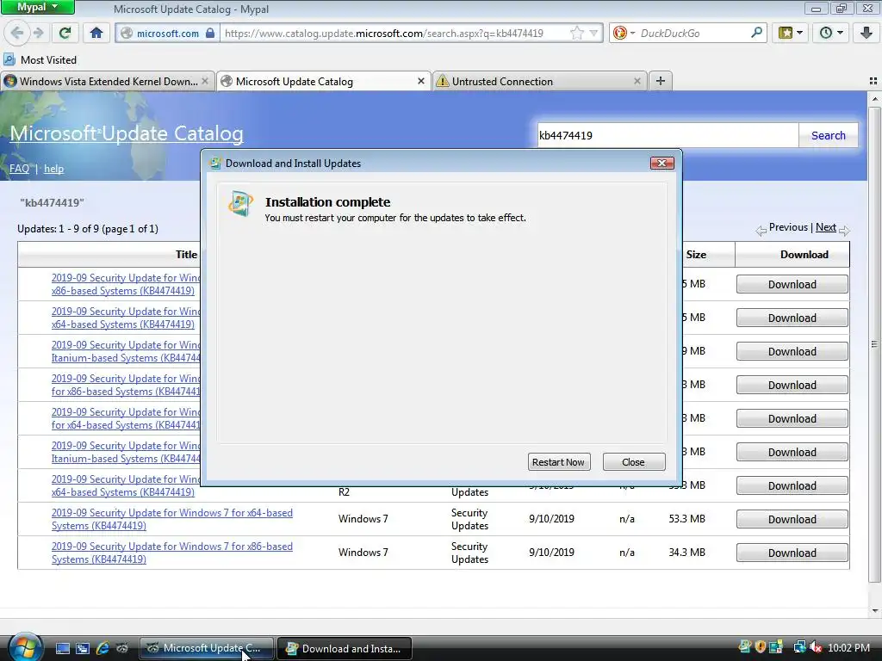Click the previous page arrow icon
The width and height of the screenshot is (882, 661).
click(761, 231)
